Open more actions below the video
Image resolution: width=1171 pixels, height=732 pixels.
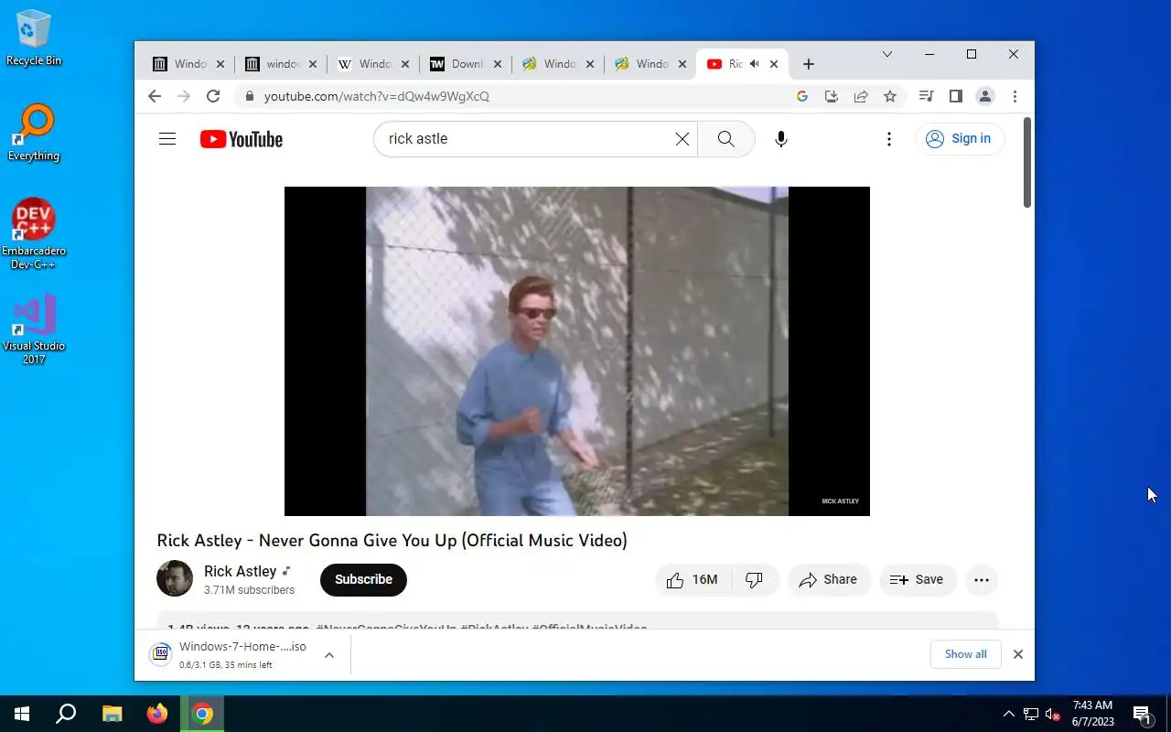pos(982,580)
